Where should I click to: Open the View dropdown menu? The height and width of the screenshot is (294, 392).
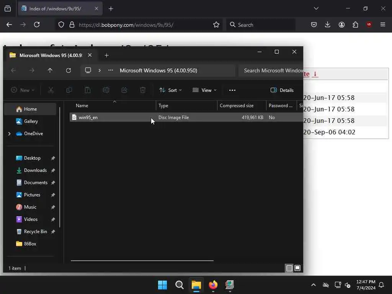(204, 90)
